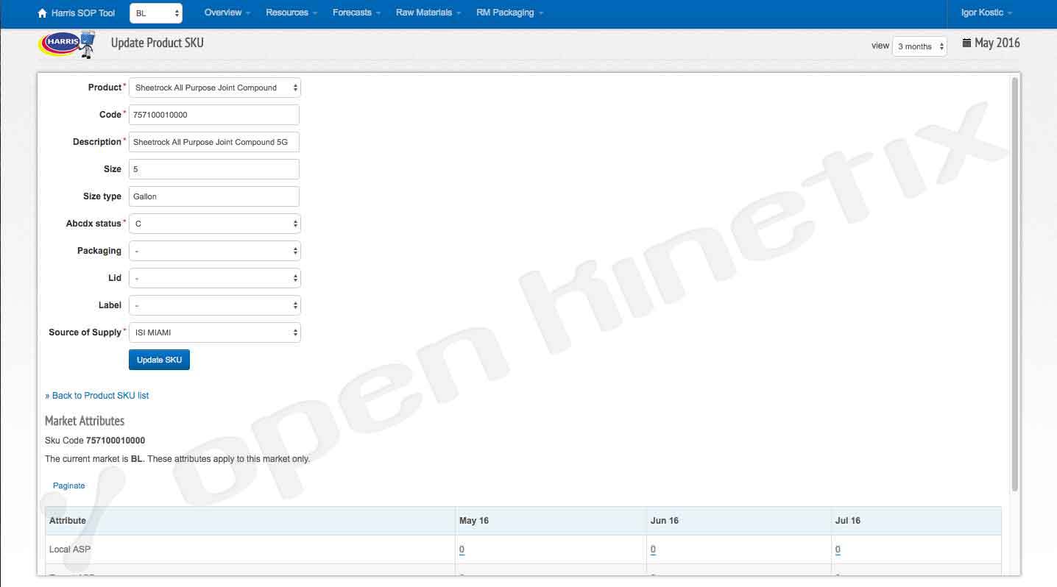Click the vertical scrollbar of the form panel
This screenshot has width=1057, height=587.
(x=1015, y=284)
